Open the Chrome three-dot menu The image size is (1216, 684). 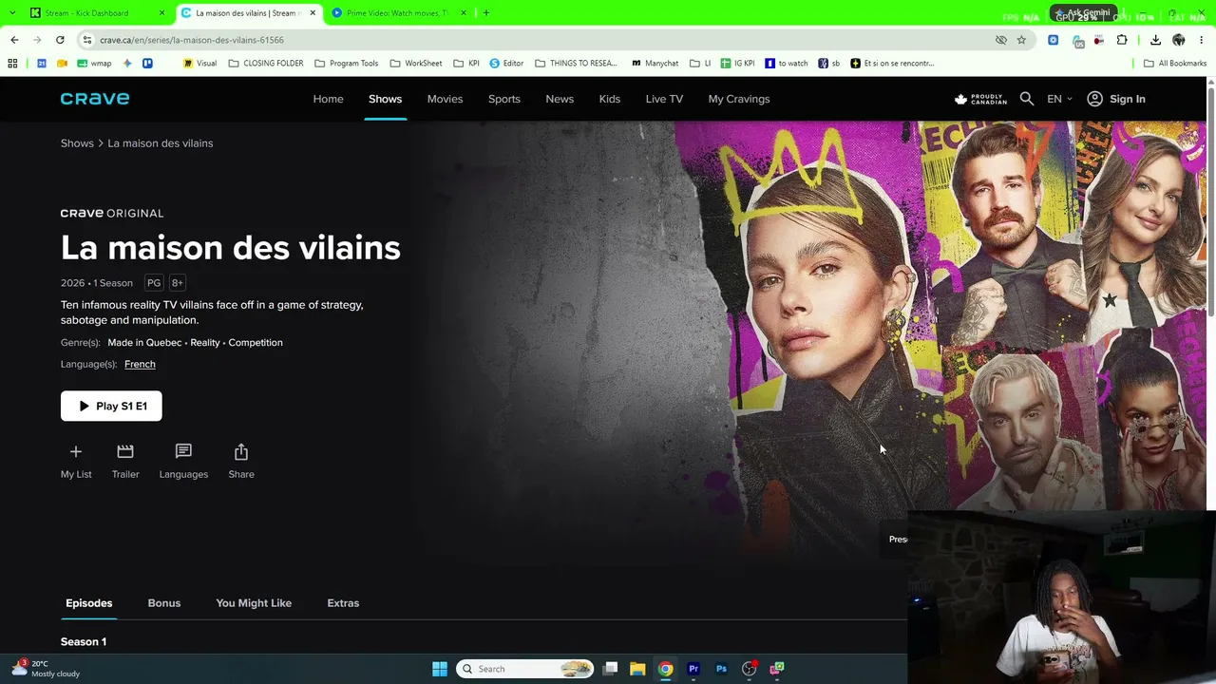tap(1202, 40)
